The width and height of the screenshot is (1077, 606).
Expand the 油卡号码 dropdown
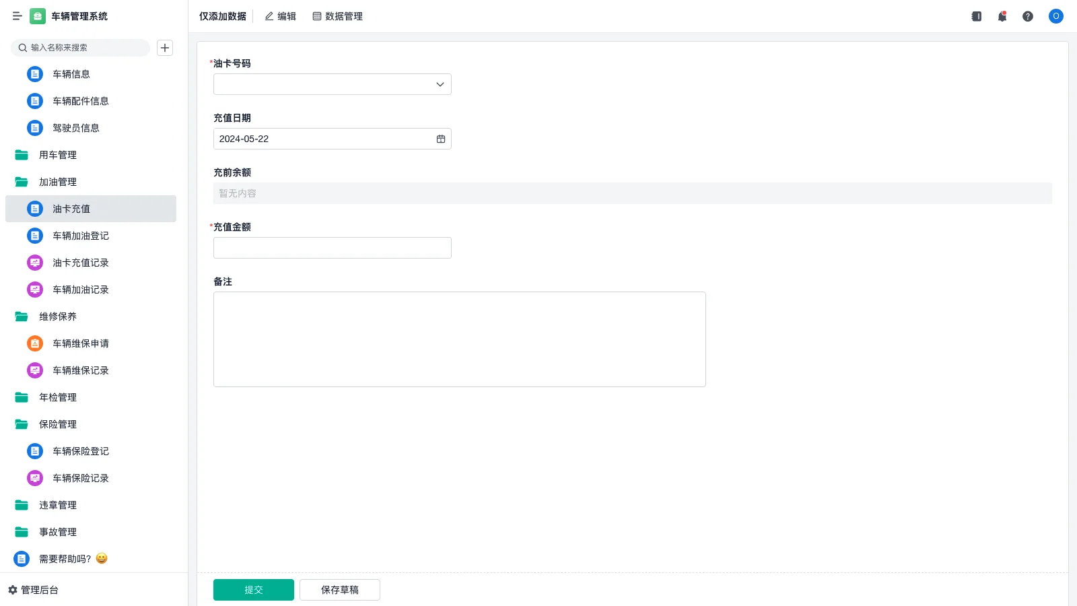(440, 84)
